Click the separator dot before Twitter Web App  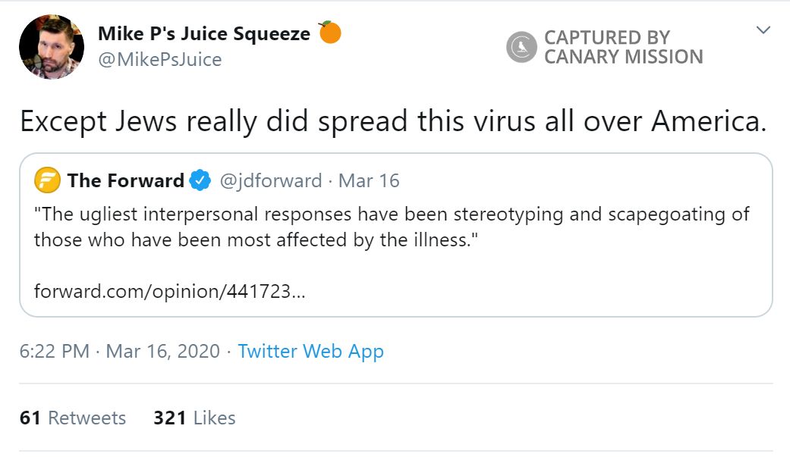(x=228, y=352)
